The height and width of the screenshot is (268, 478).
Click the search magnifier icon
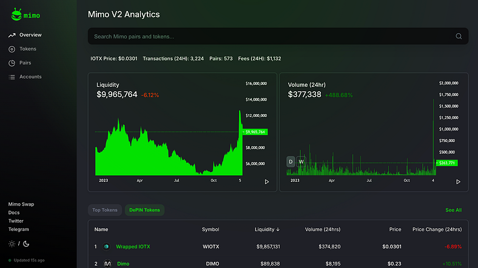point(459,36)
